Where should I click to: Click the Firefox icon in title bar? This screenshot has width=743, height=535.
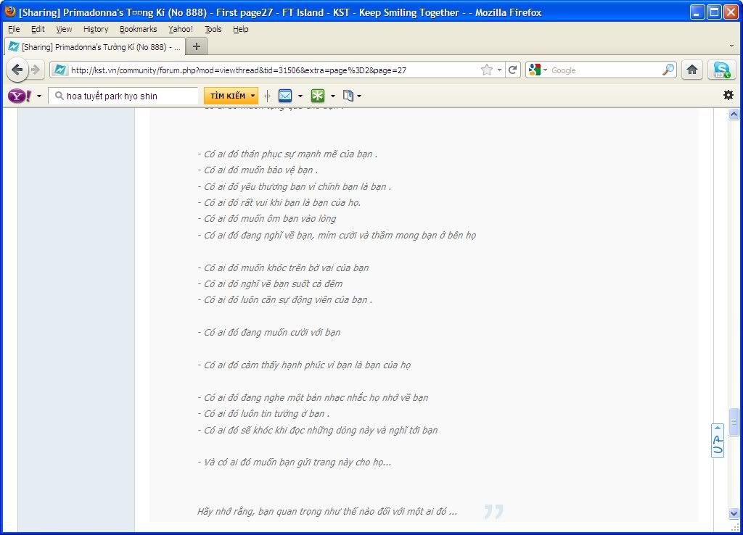(x=10, y=12)
